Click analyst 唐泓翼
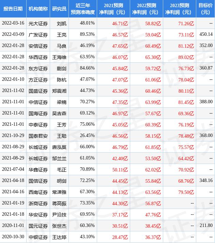 (x=59, y=147)
